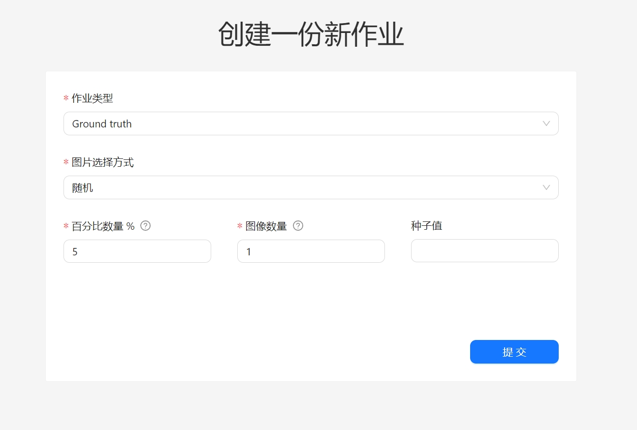Click the 图片选择方式 field label
637x430 pixels.
[102, 162]
